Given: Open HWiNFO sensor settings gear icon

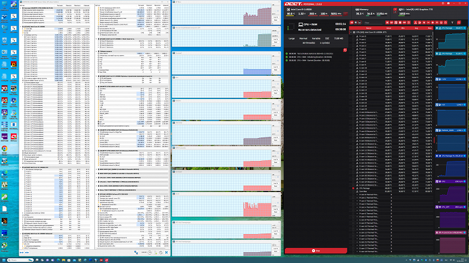Looking at the screenshot, I should tap(161, 253).
